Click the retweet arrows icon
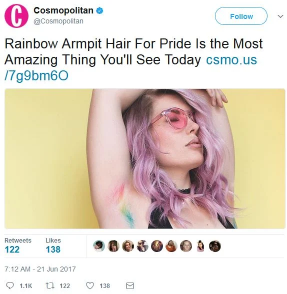 pyautogui.click(x=50, y=286)
